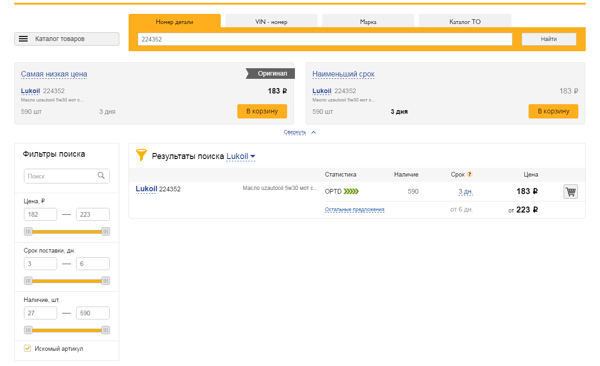Open the Каталог ТО tab
Image resolution: width=600 pixels, height=366 pixels.
click(x=465, y=22)
